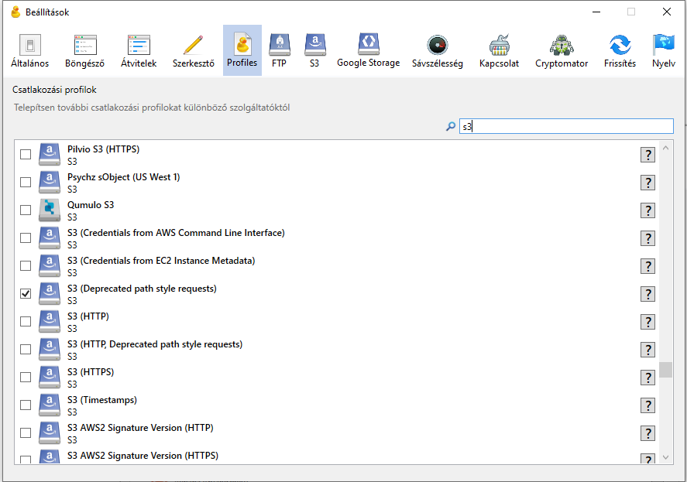Click the scroll down arrow of list
Screen dimensions: 687x482
666,457
